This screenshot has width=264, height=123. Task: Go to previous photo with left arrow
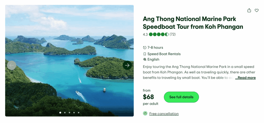[12, 65]
